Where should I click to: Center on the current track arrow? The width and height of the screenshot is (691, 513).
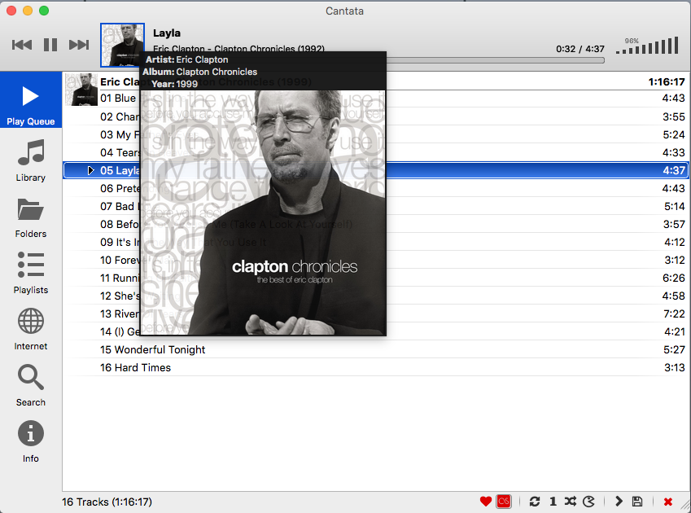click(x=619, y=502)
